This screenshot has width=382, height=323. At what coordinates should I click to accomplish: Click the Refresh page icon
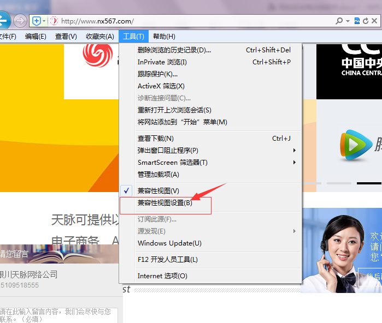click(x=365, y=21)
